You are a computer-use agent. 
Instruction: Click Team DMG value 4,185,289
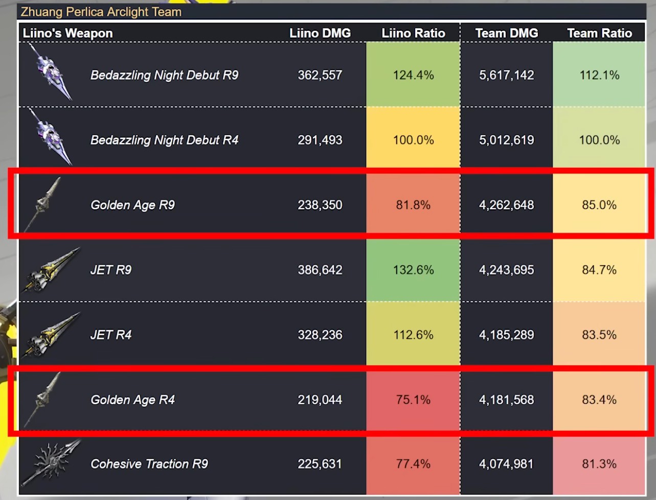pos(507,335)
